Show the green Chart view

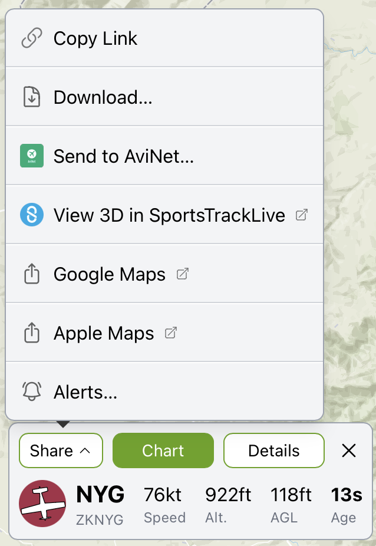(163, 451)
